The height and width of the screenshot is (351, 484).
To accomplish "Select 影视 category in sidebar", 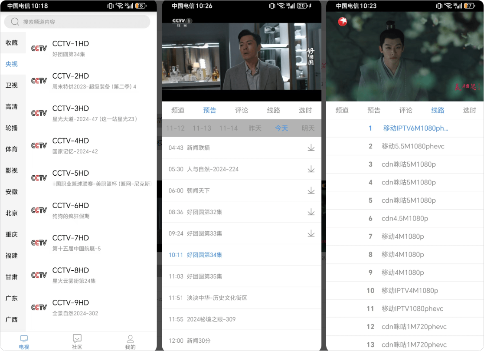I will [x=11, y=171].
